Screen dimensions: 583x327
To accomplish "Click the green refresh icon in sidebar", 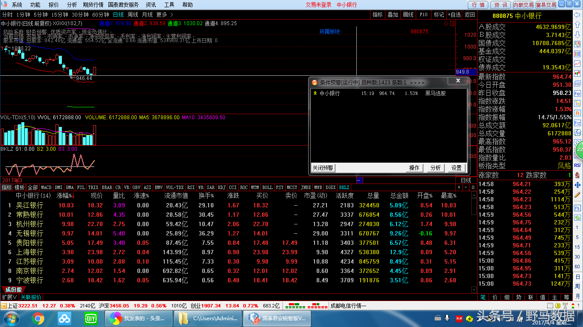I will 577,218.
